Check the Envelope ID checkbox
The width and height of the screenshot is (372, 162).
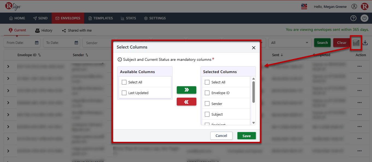tap(207, 93)
